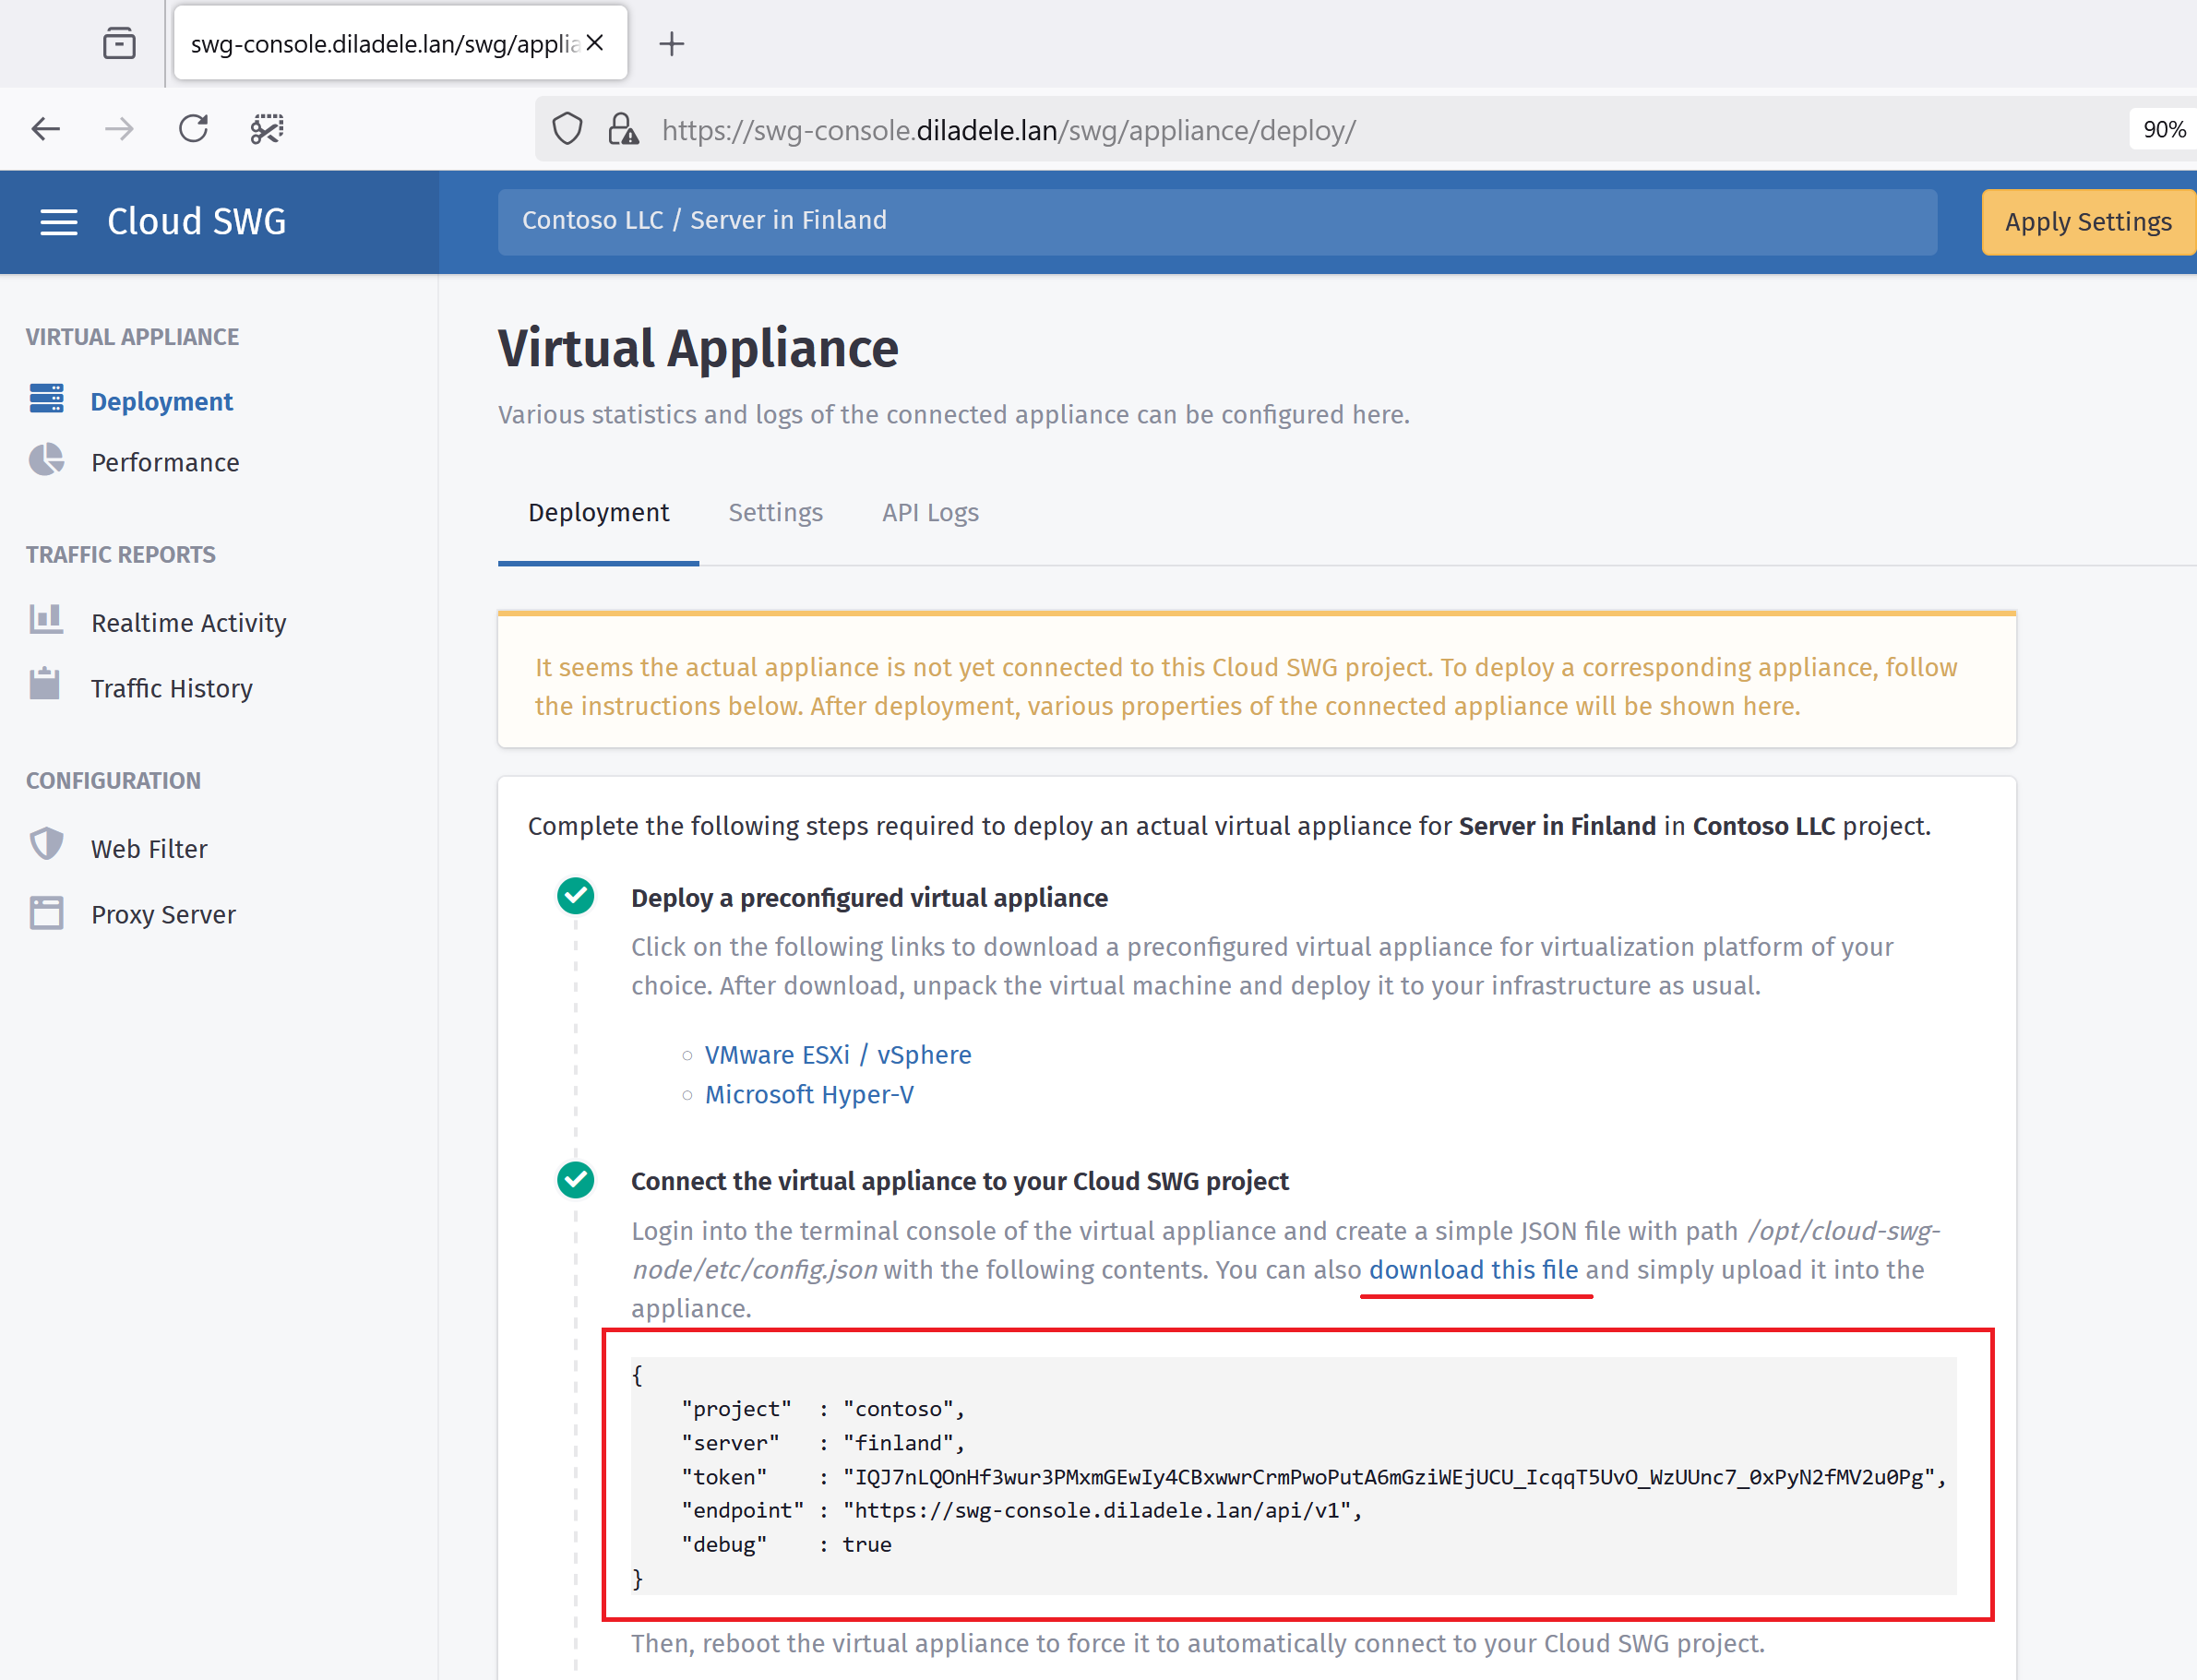
Task: Open a new browser tab
Action: pos(672,44)
